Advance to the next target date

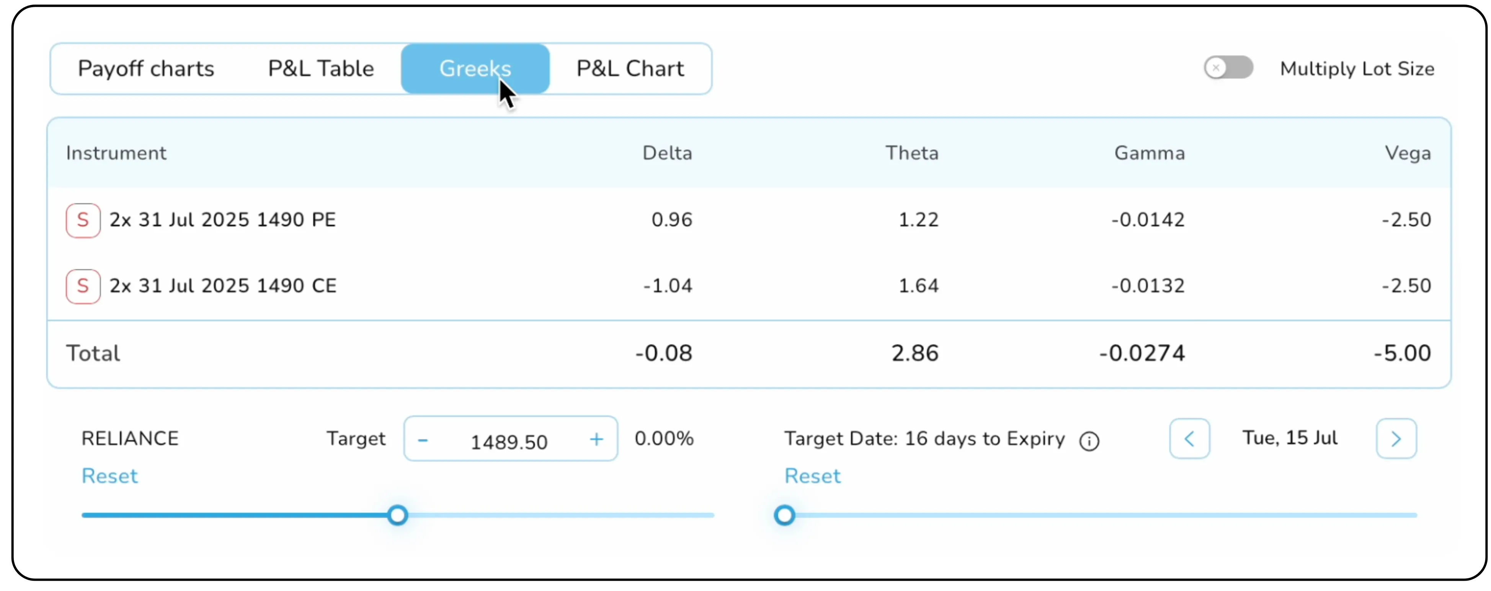point(1396,439)
